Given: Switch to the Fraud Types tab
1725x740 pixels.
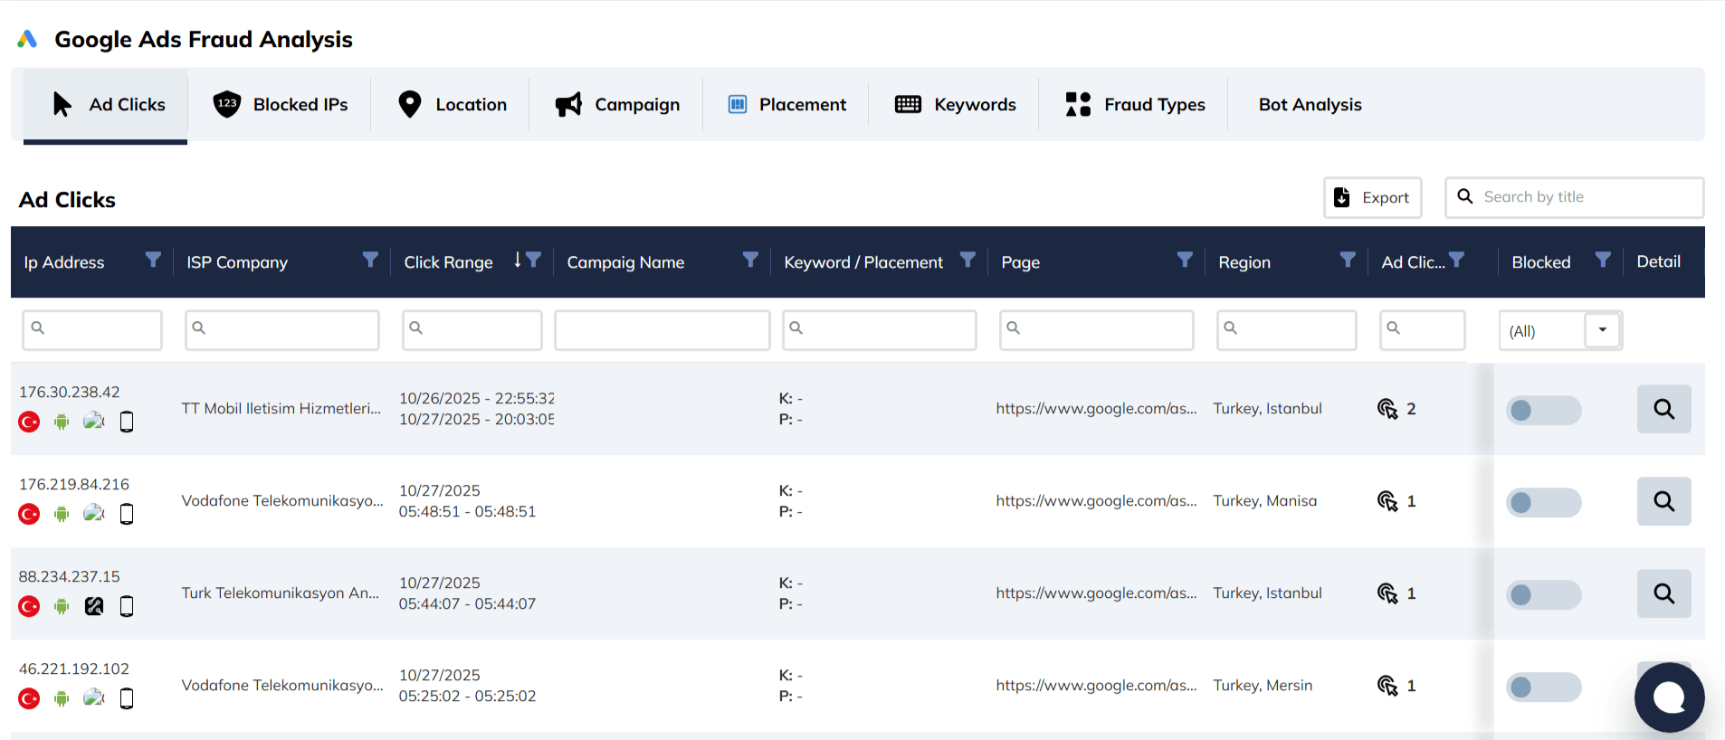Looking at the screenshot, I should [1135, 105].
